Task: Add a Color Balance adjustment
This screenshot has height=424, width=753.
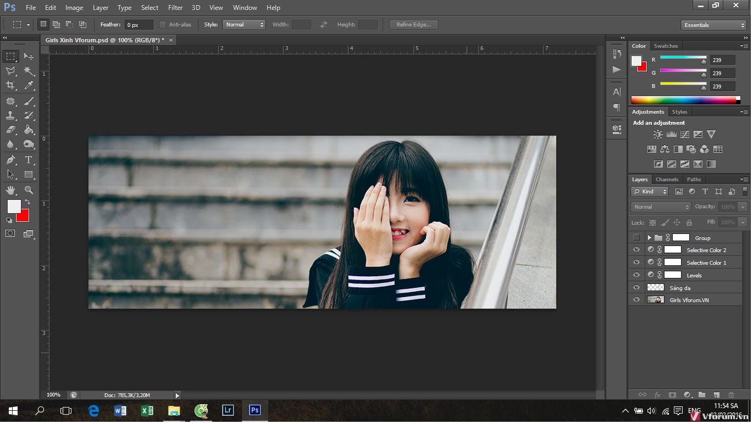Action: [x=665, y=149]
